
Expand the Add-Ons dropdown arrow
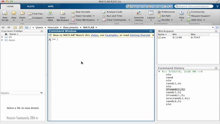[x=204, y=20]
